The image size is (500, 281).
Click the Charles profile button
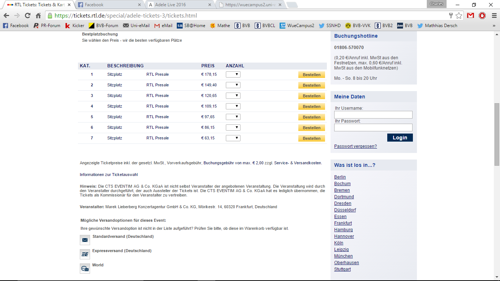(x=436, y=4)
